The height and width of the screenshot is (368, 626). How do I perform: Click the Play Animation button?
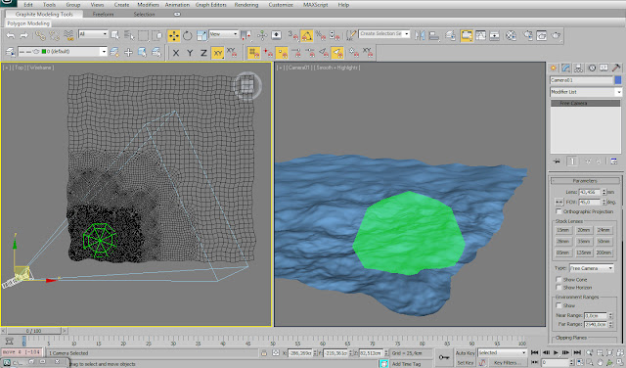(556, 352)
